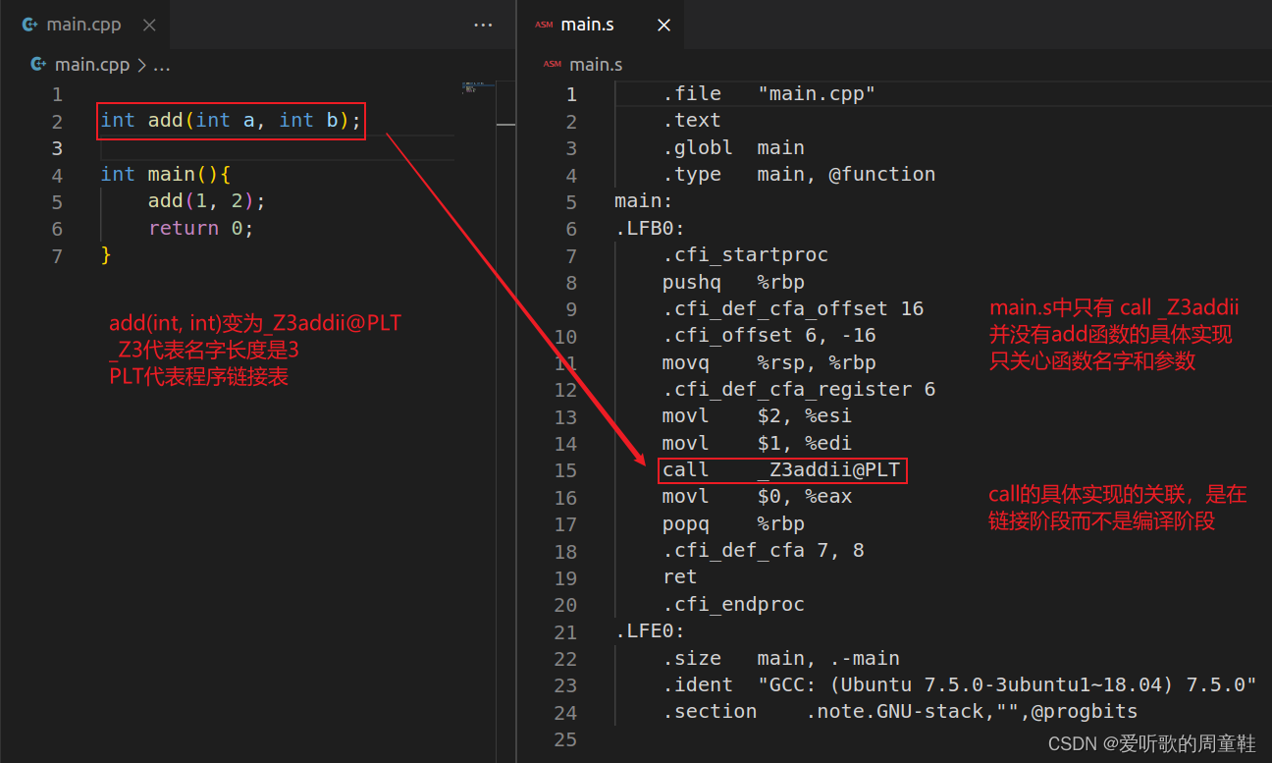The image size is (1272, 763).
Task: Close the main.s tab
Action: click(x=663, y=25)
